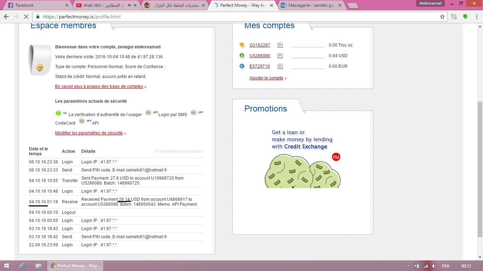Viewport: 483px width, 271px height.
Task: Bookmark this page with the star icon
Action: 442,17
